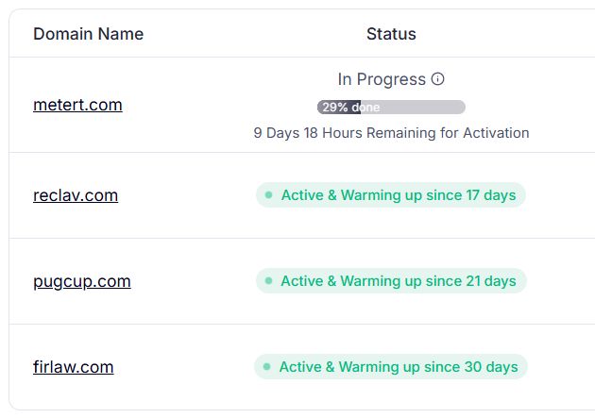Click the 9 Days 18 Hours Remaining text
Image resolution: width=595 pixels, height=418 pixels.
[391, 133]
